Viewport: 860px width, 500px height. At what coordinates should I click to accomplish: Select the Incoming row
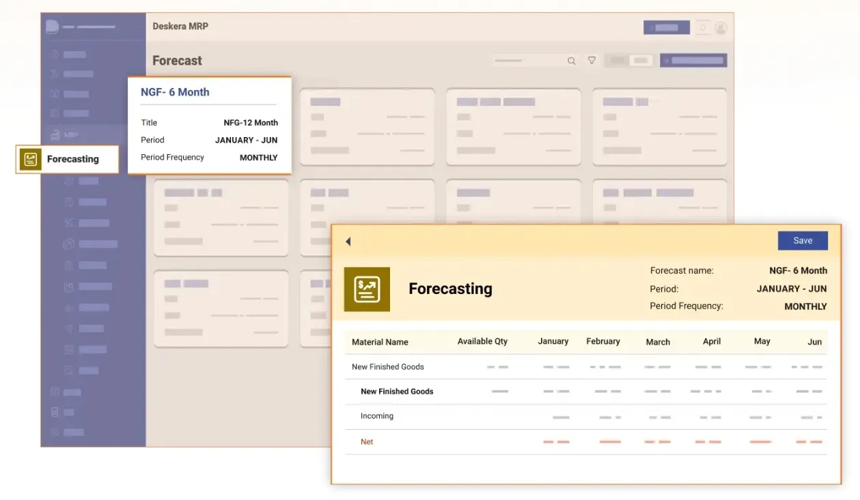[x=586, y=416]
